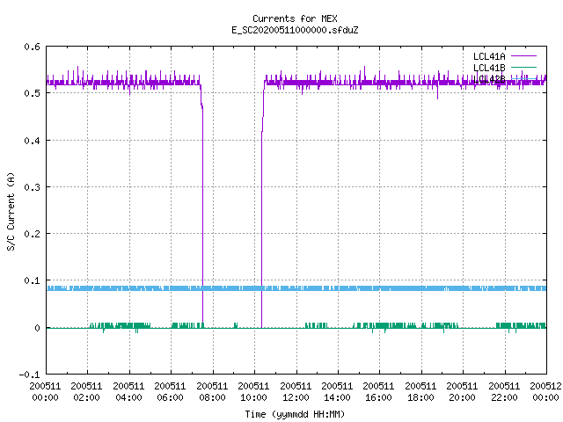Click the 200511 02:00 x-axis label

pos(86,391)
